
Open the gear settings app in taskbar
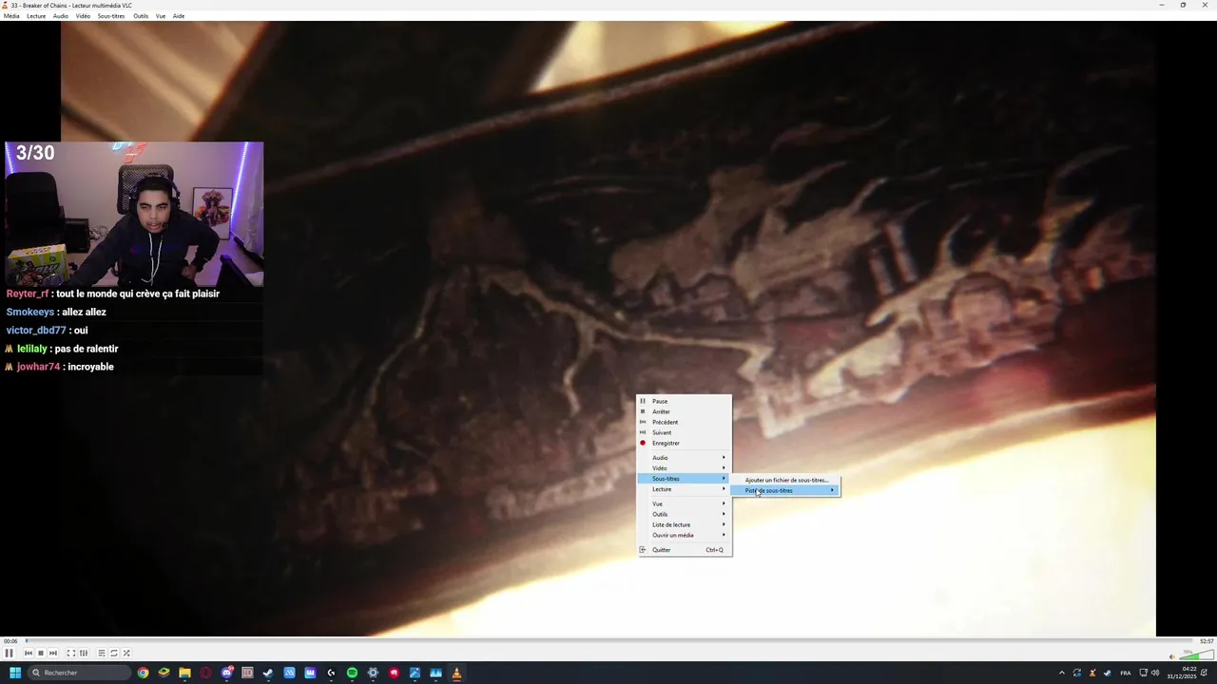click(373, 673)
